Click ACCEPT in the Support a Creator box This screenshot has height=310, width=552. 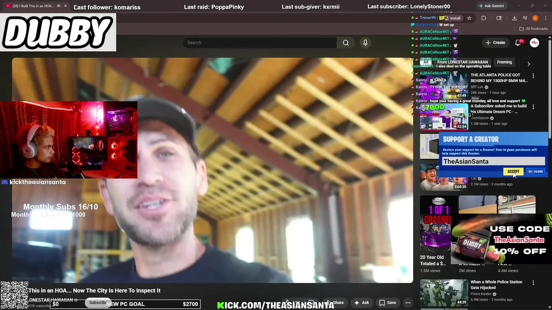(x=513, y=171)
